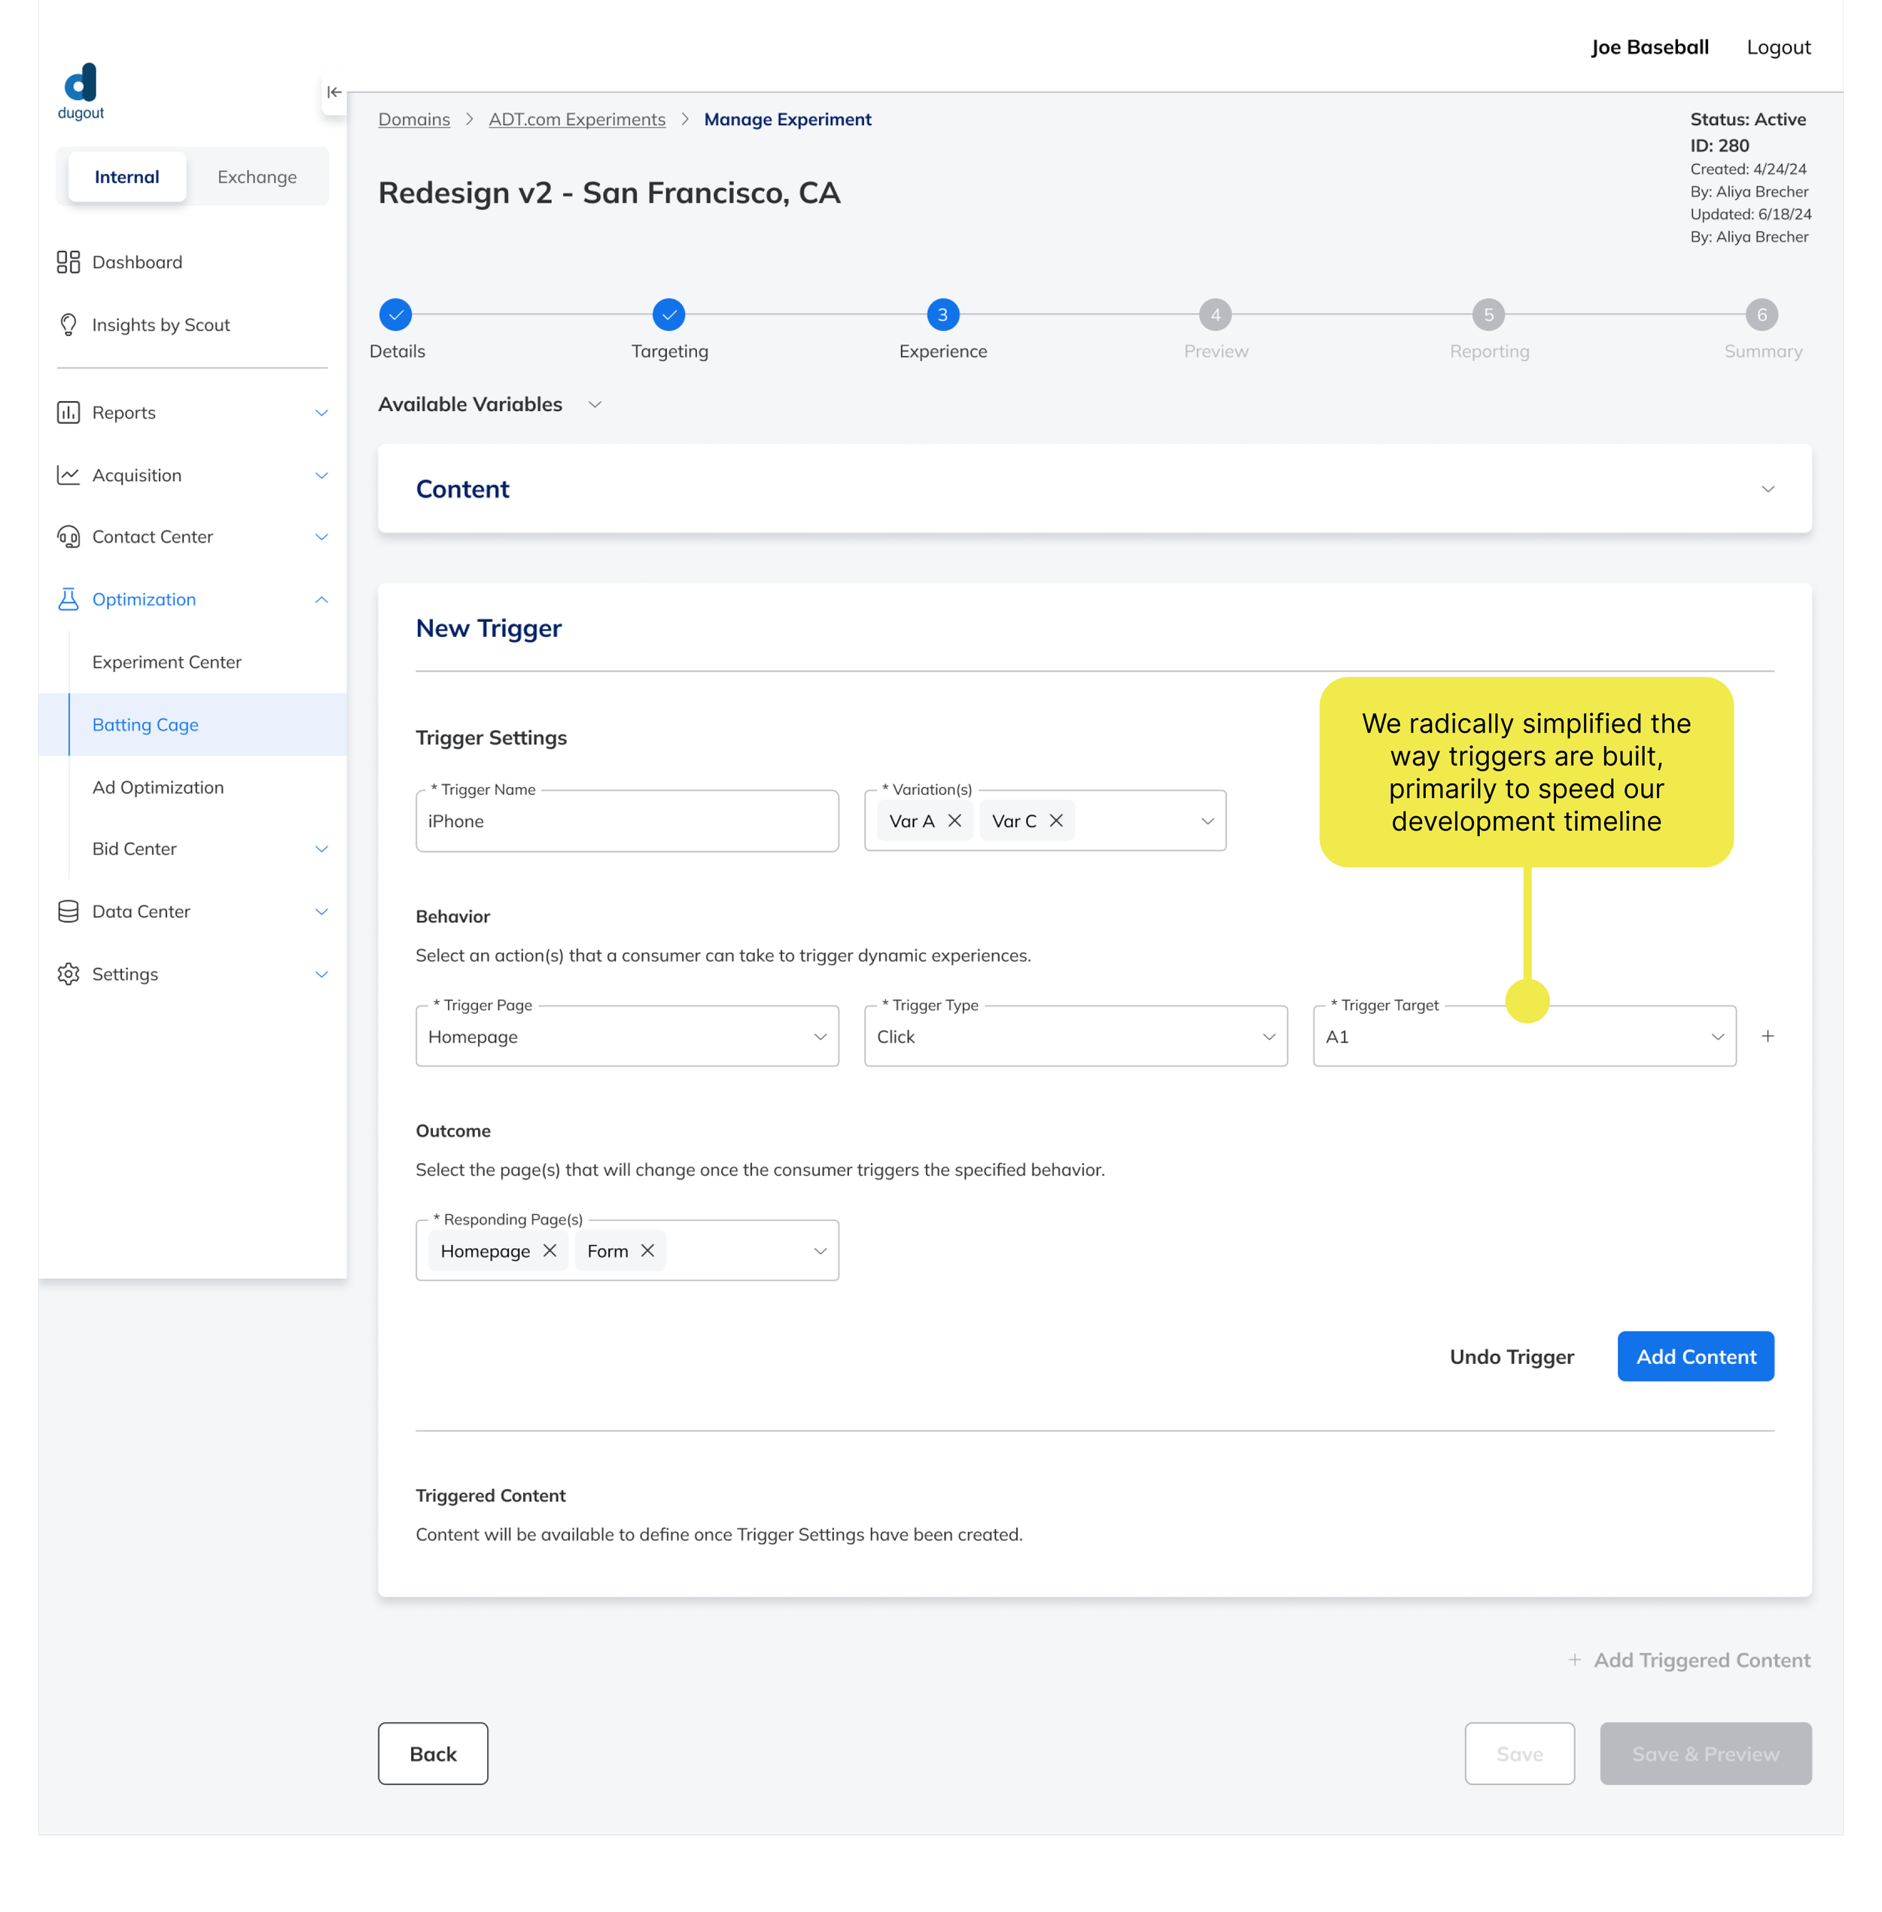Go to completed Targeting step
The width and height of the screenshot is (1882, 1912).
click(x=669, y=315)
